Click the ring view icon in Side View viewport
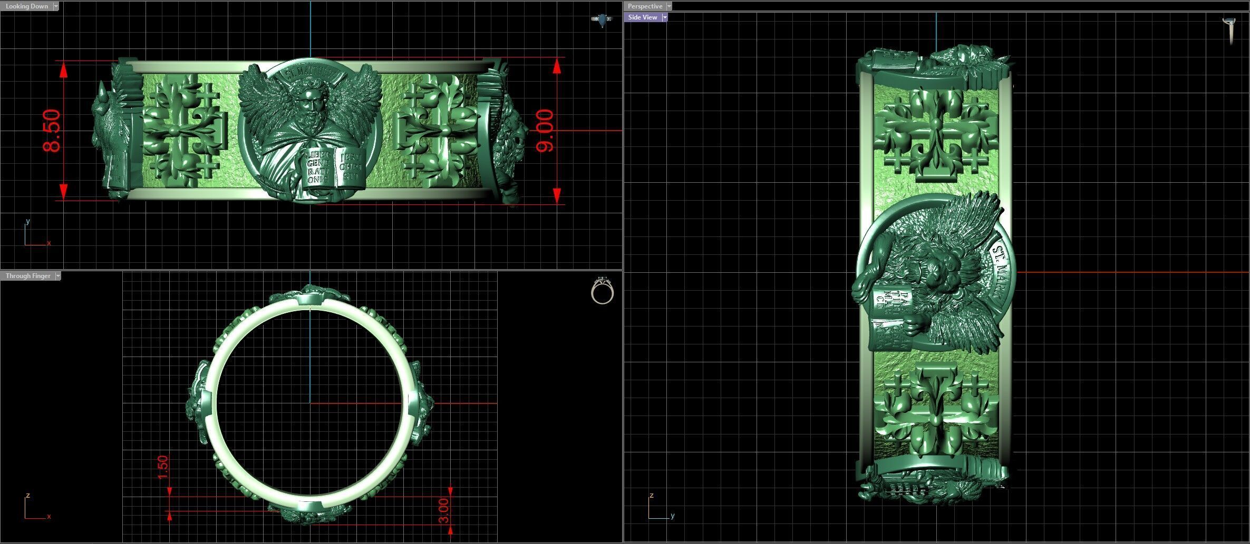The height and width of the screenshot is (544, 1250). 1229,31
